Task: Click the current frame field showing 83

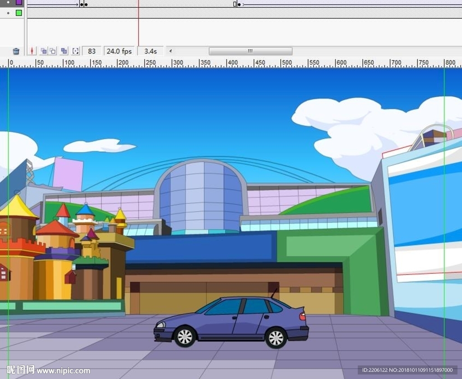Action: [x=92, y=51]
